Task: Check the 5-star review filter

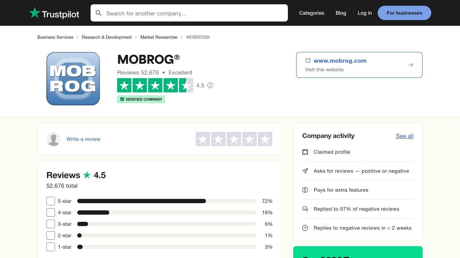Action: [50, 201]
